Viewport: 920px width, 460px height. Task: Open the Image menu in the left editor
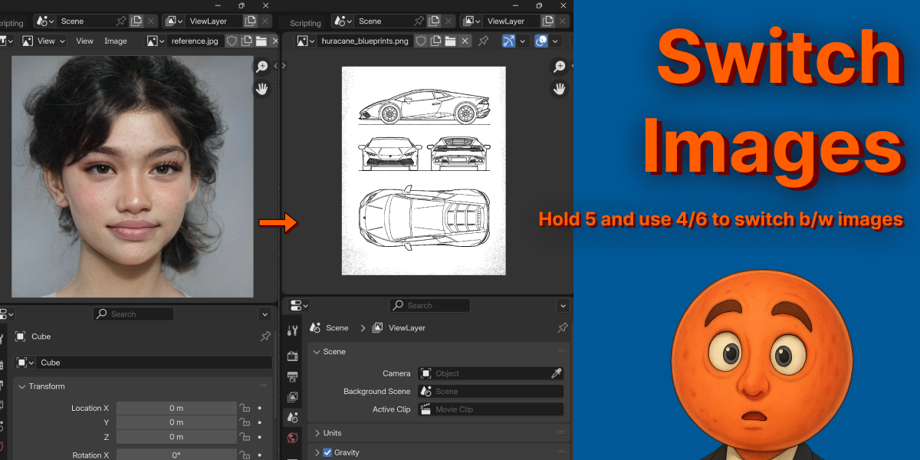116,41
